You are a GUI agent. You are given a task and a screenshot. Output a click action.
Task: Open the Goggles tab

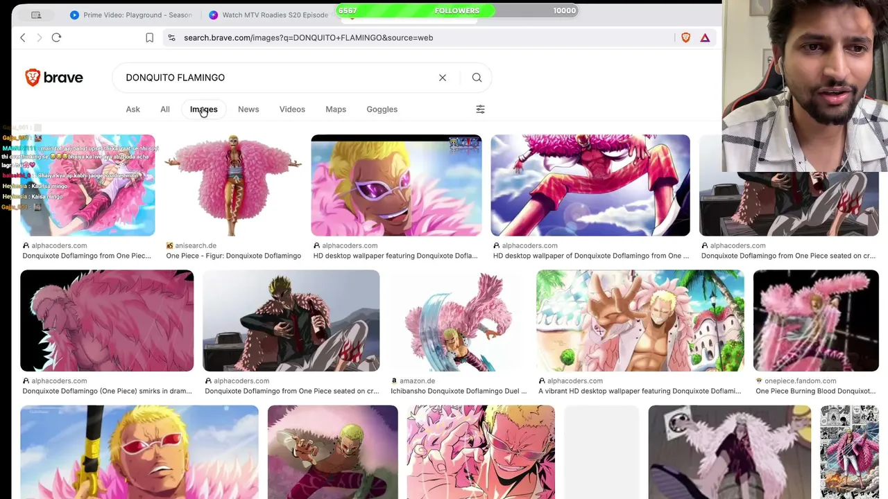coord(382,109)
